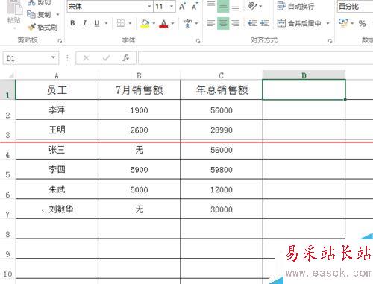The width and height of the screenshot is (373, 284).
Task: Toggle middle vertical align
Action: coord(223,6)
